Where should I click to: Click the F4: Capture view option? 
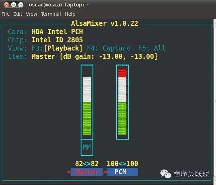coord(109,48)
